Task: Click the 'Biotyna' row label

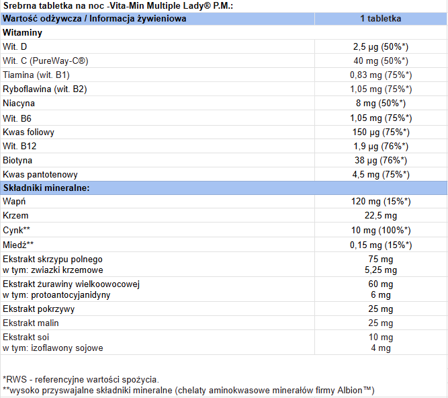Action: tap(17, 161)
